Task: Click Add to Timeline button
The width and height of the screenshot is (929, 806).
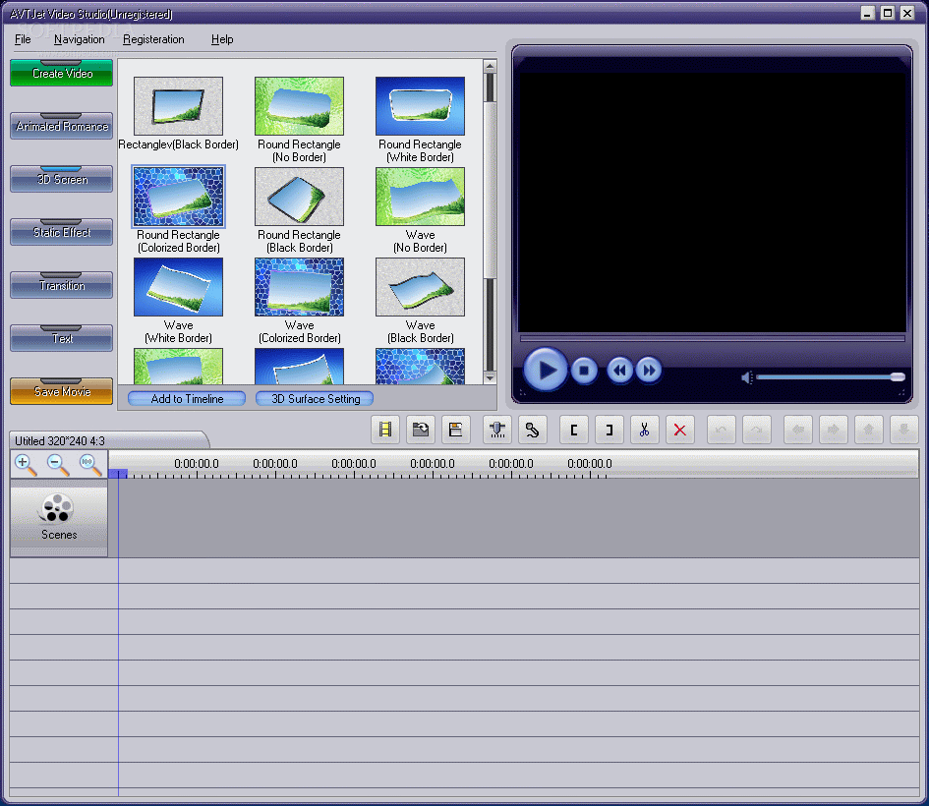Action: point(187,398)
